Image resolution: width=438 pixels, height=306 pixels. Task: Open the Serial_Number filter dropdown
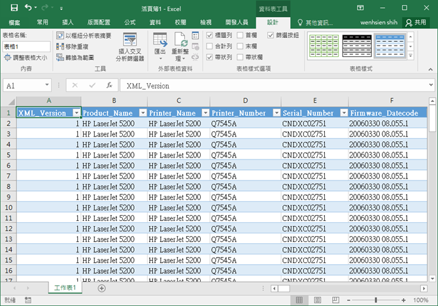click(344, 113)
